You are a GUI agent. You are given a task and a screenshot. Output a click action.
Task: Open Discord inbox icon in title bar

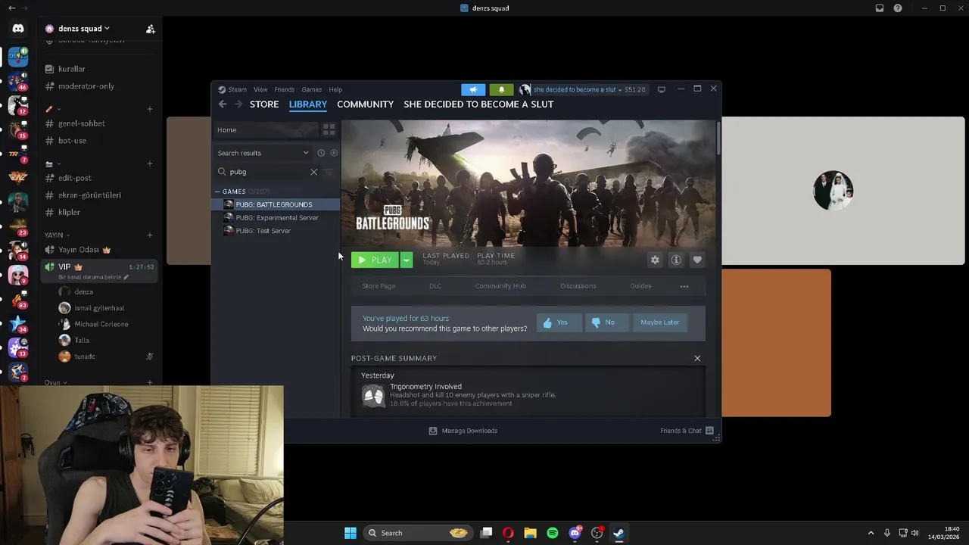880,8
